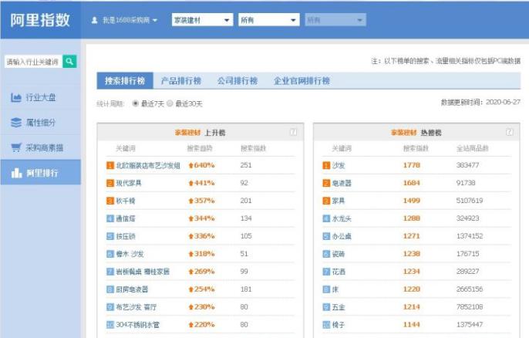Open keyword 秋千椅
This screenshot has height=338, width=529.
[x=126, y=201]
